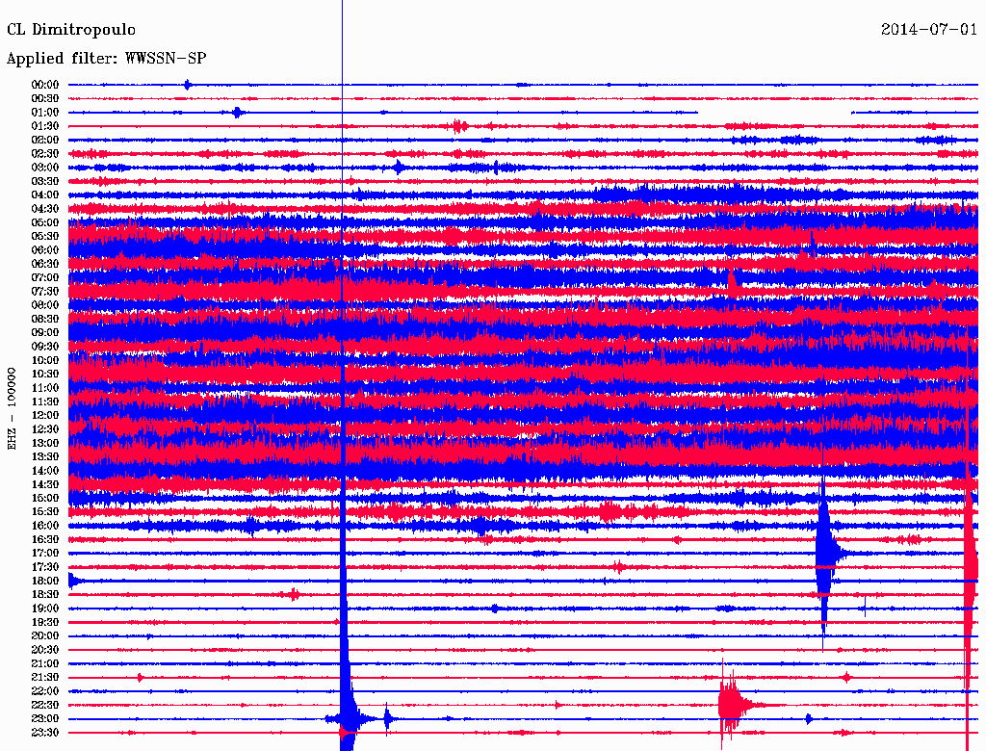Click the '13:00' time label
This screenshot has height=751, width=986.
[x=45, y=443]
